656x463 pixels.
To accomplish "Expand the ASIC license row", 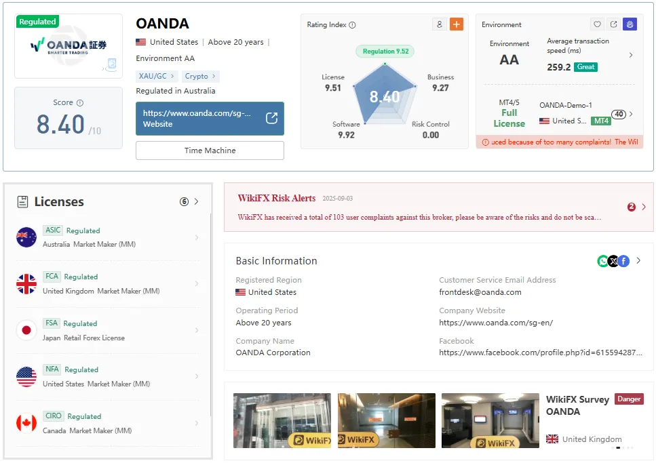I will tap(197, 237).
